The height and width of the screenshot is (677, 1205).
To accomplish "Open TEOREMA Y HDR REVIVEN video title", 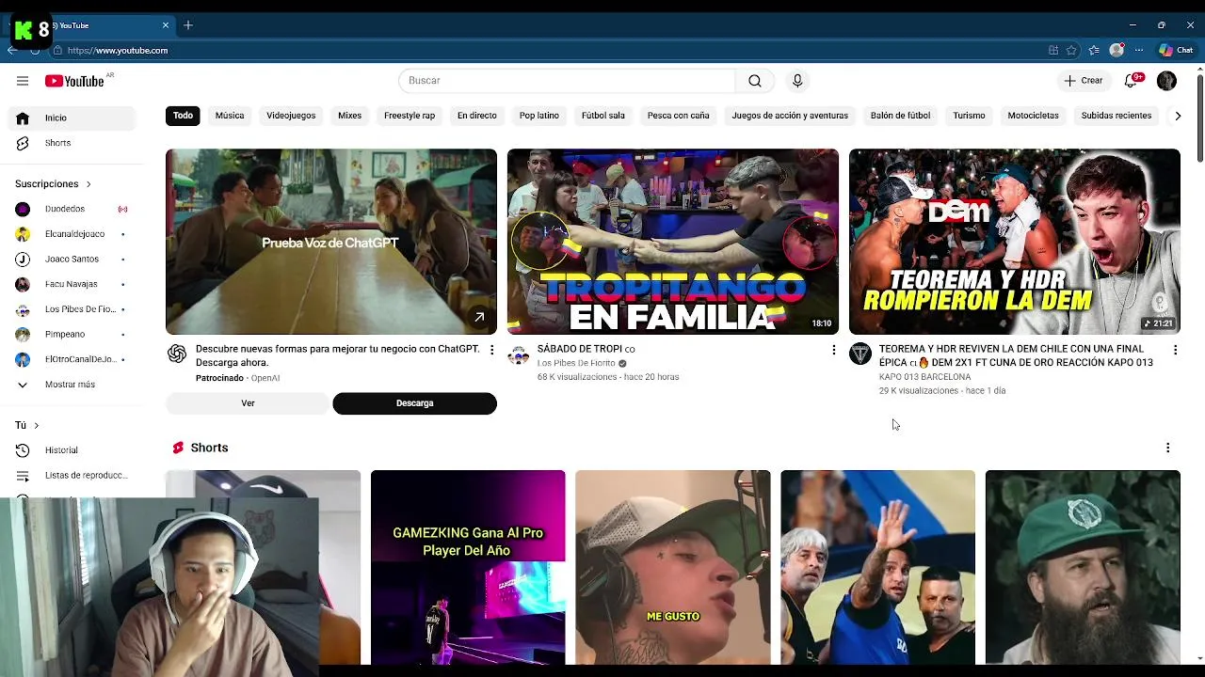I will click(x=1017, y=355).
